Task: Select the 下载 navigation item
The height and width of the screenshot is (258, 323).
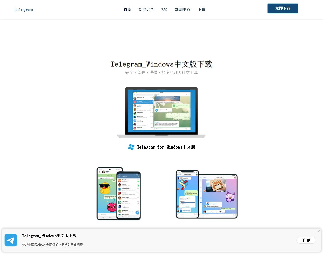Action: pyautogui.click(x=202, y=10)
